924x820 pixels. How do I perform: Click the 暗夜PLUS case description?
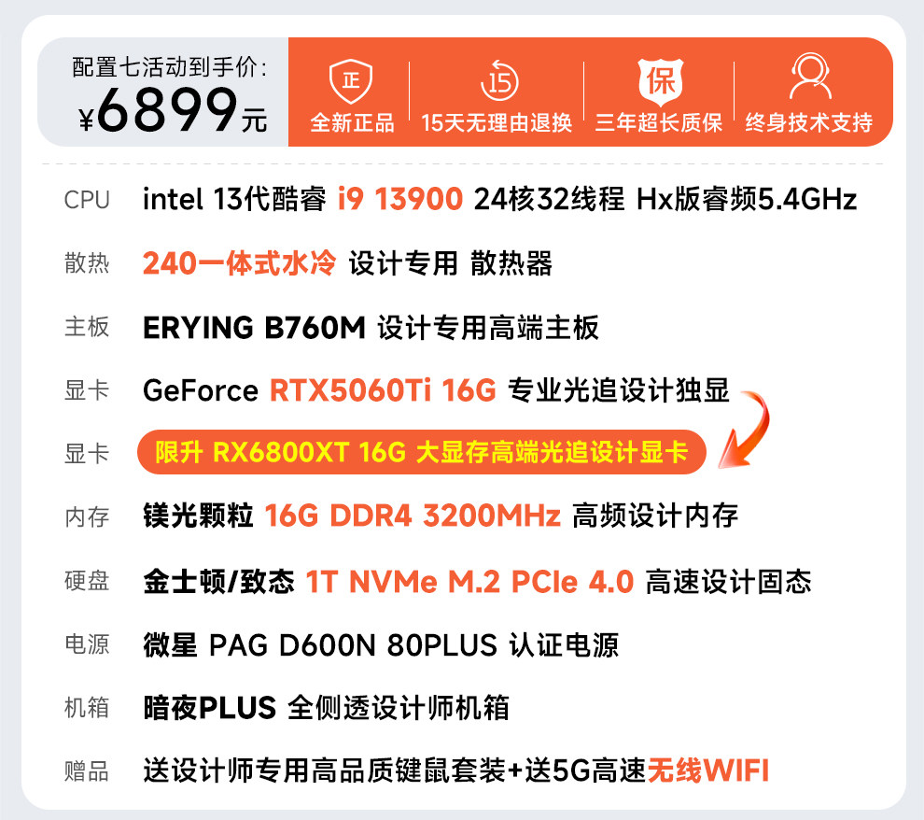pos(327,707)
